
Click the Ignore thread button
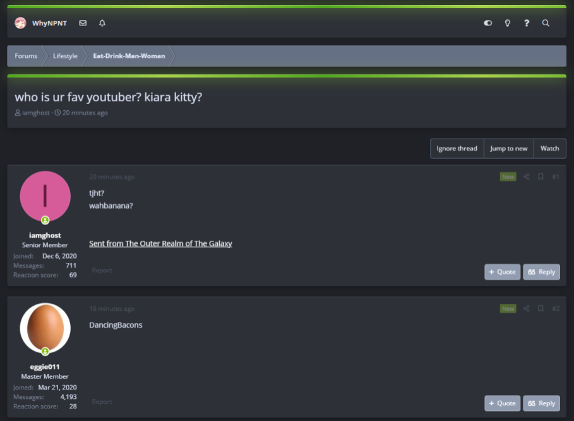[x=457, y=148]
